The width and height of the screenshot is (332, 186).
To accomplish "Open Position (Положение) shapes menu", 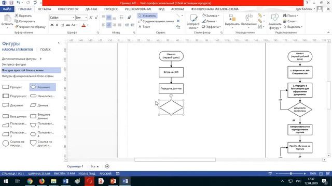I will 248,22.
